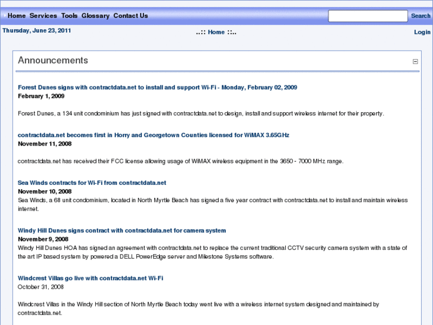Click the Login link
Screen dimensions: 433x325
tap(422, 32)
